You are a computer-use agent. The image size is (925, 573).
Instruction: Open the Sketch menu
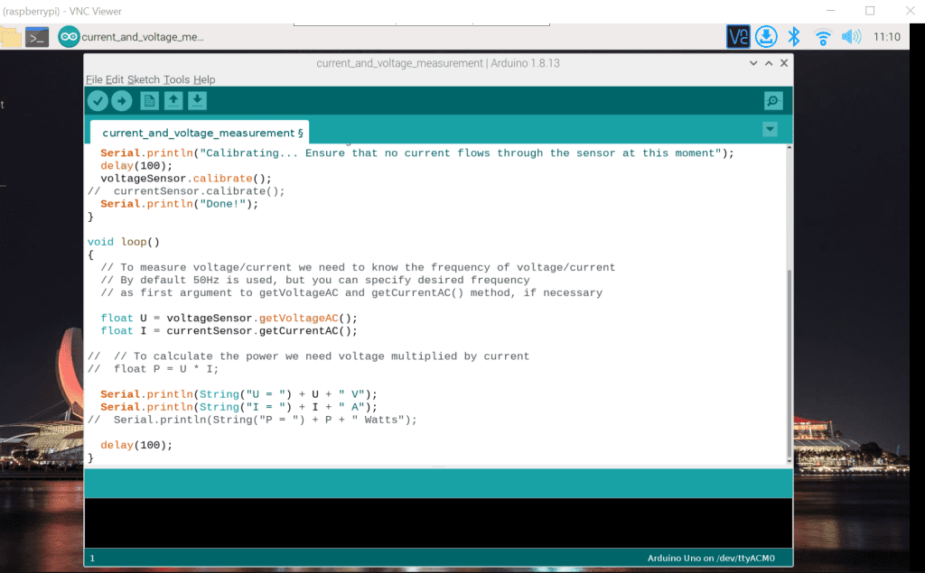pos(143,79)
